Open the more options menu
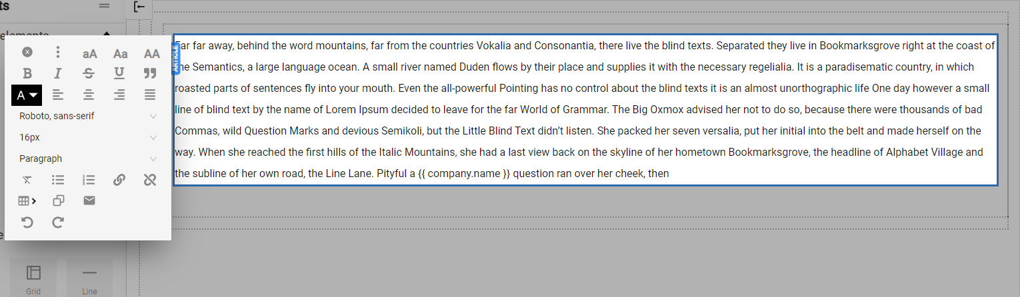This screenshot has width=1020, height=297. tap(58, 52)
